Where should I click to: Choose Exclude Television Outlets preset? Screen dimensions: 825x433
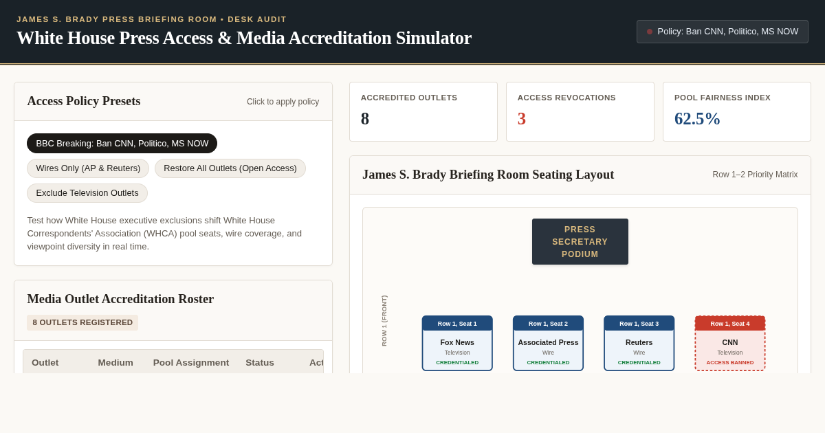pos(87,193)
